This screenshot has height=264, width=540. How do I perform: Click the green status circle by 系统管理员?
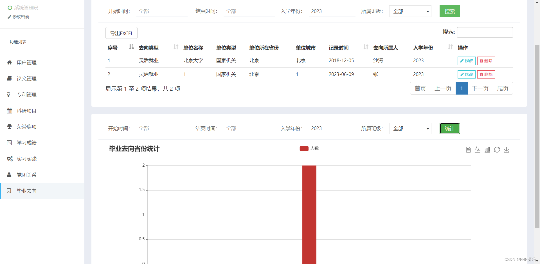point(10,8)
